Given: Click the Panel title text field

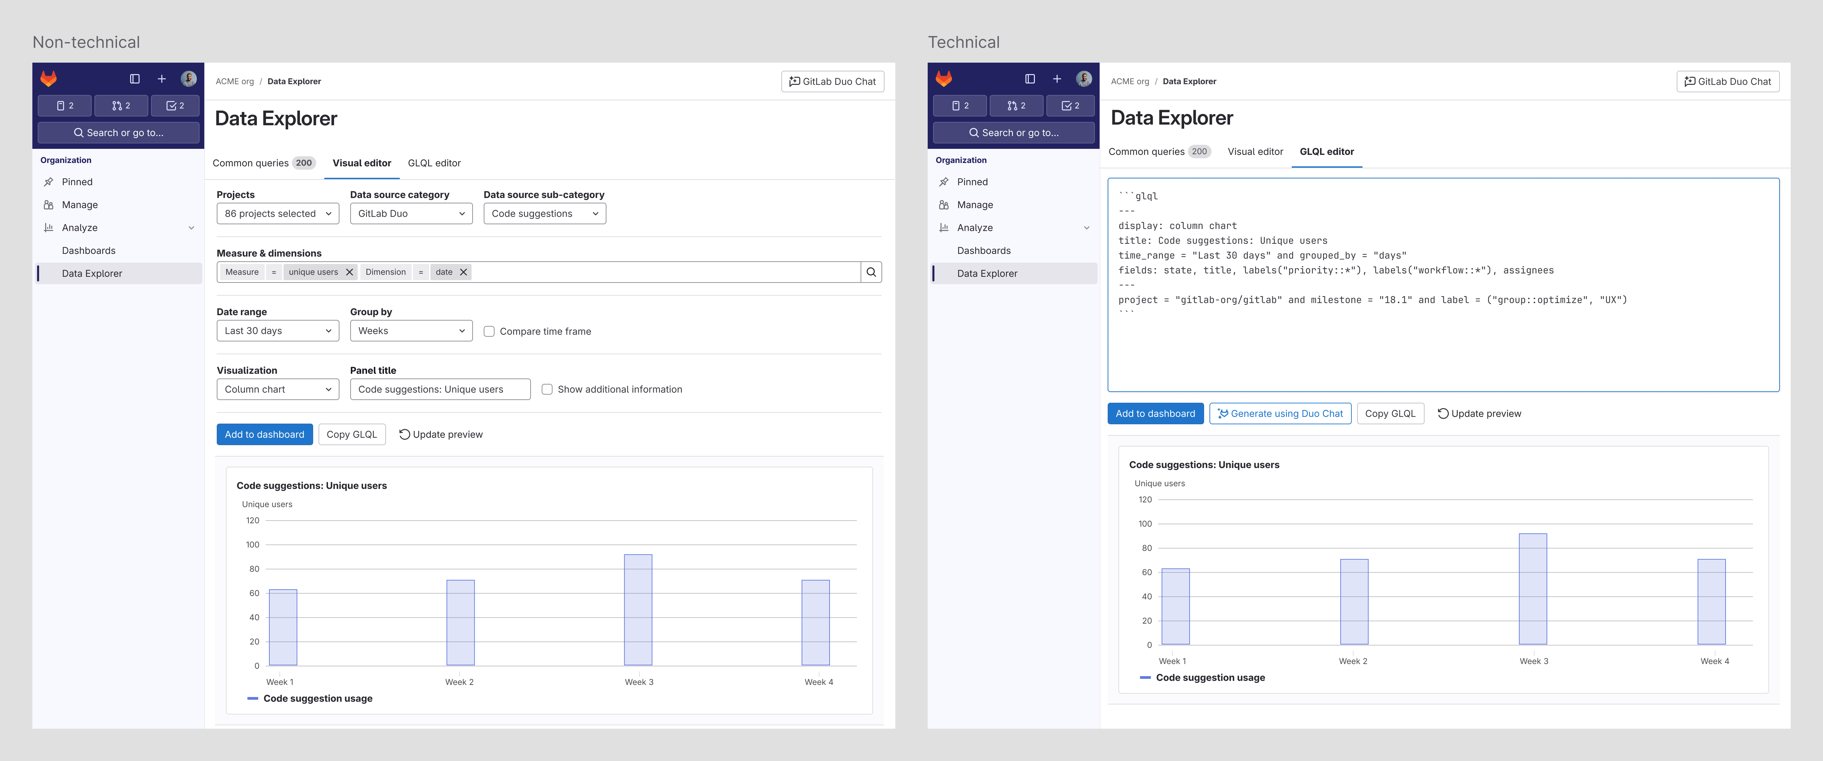Looking at the screenshot, I should (x=440, y=389).
